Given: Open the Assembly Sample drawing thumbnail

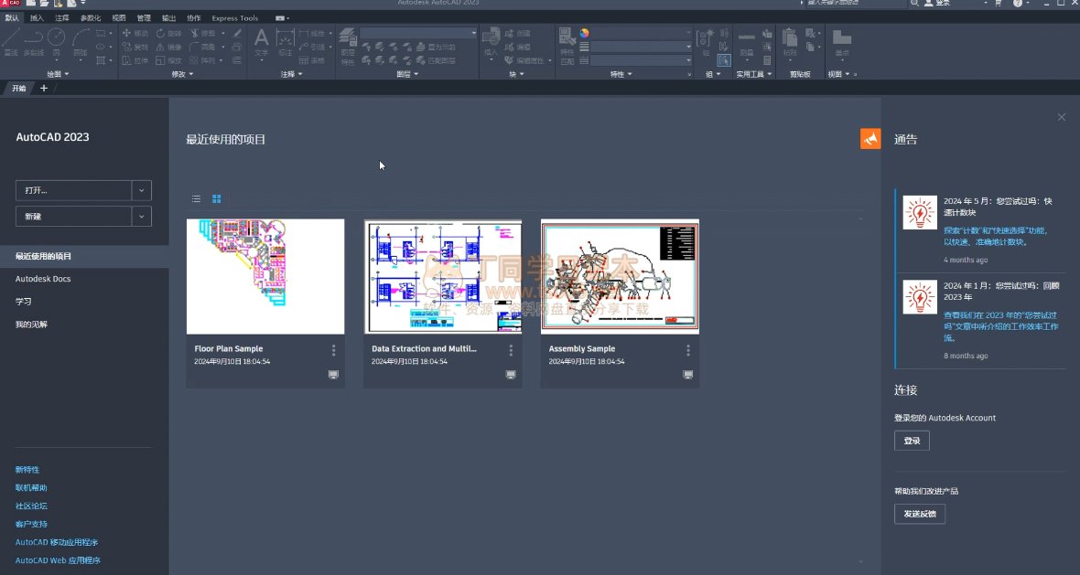Looking at the screenshot, I should tap(620, 276).
